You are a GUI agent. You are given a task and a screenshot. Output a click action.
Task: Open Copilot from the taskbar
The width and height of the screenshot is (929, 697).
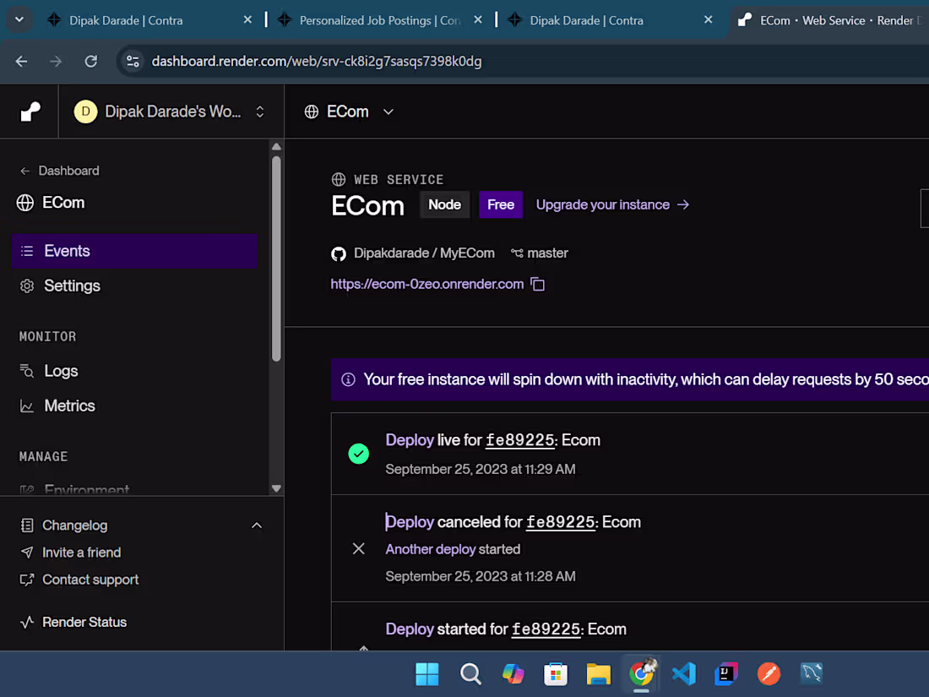point(513,674)
